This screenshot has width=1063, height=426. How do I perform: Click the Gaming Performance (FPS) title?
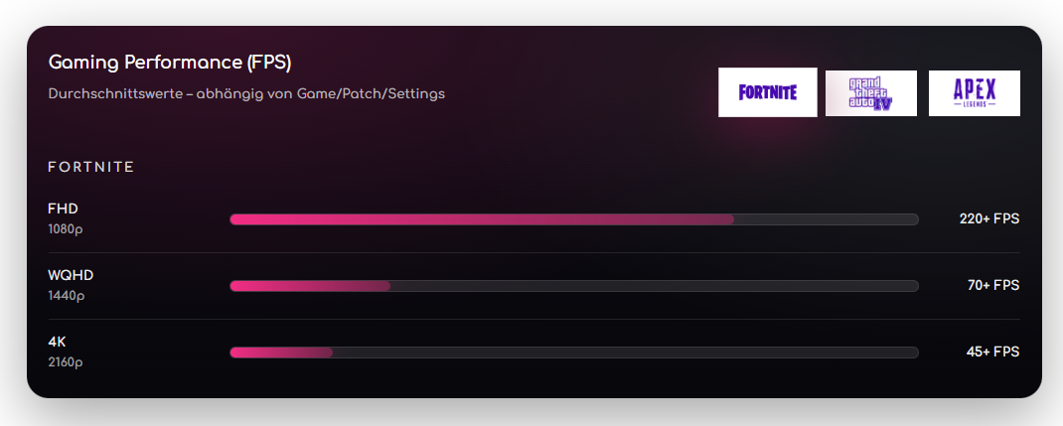170,63
